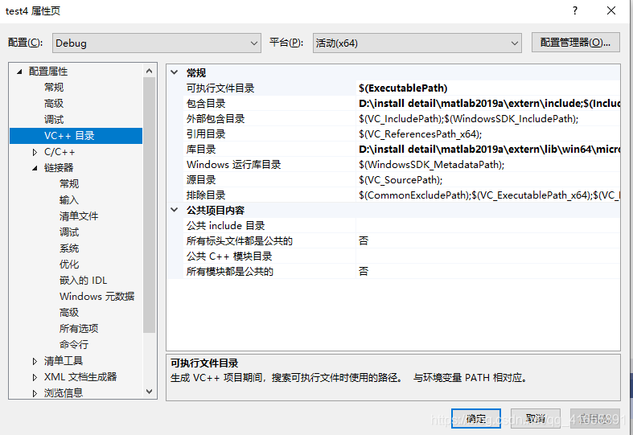Click the $(VC_SourcePath) value

pyautogui.click(x=401, y=180)
